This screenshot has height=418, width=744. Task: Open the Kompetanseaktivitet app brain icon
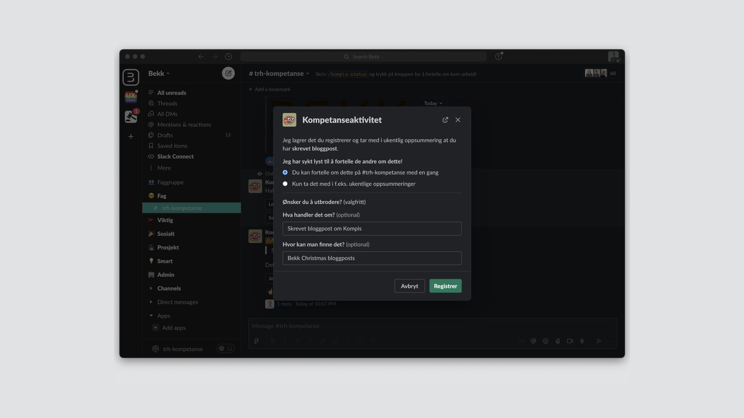[289, 120]
